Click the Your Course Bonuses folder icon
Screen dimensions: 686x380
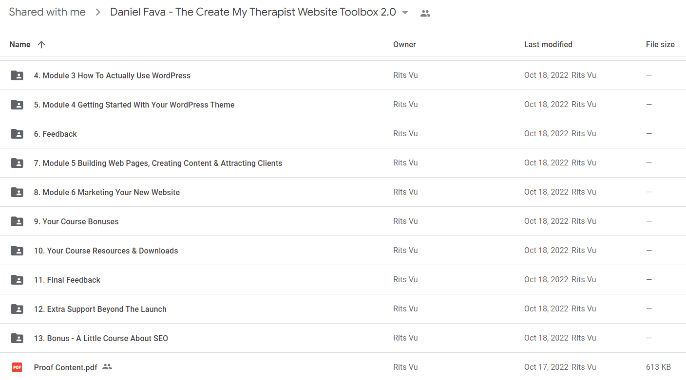[17, 221]
